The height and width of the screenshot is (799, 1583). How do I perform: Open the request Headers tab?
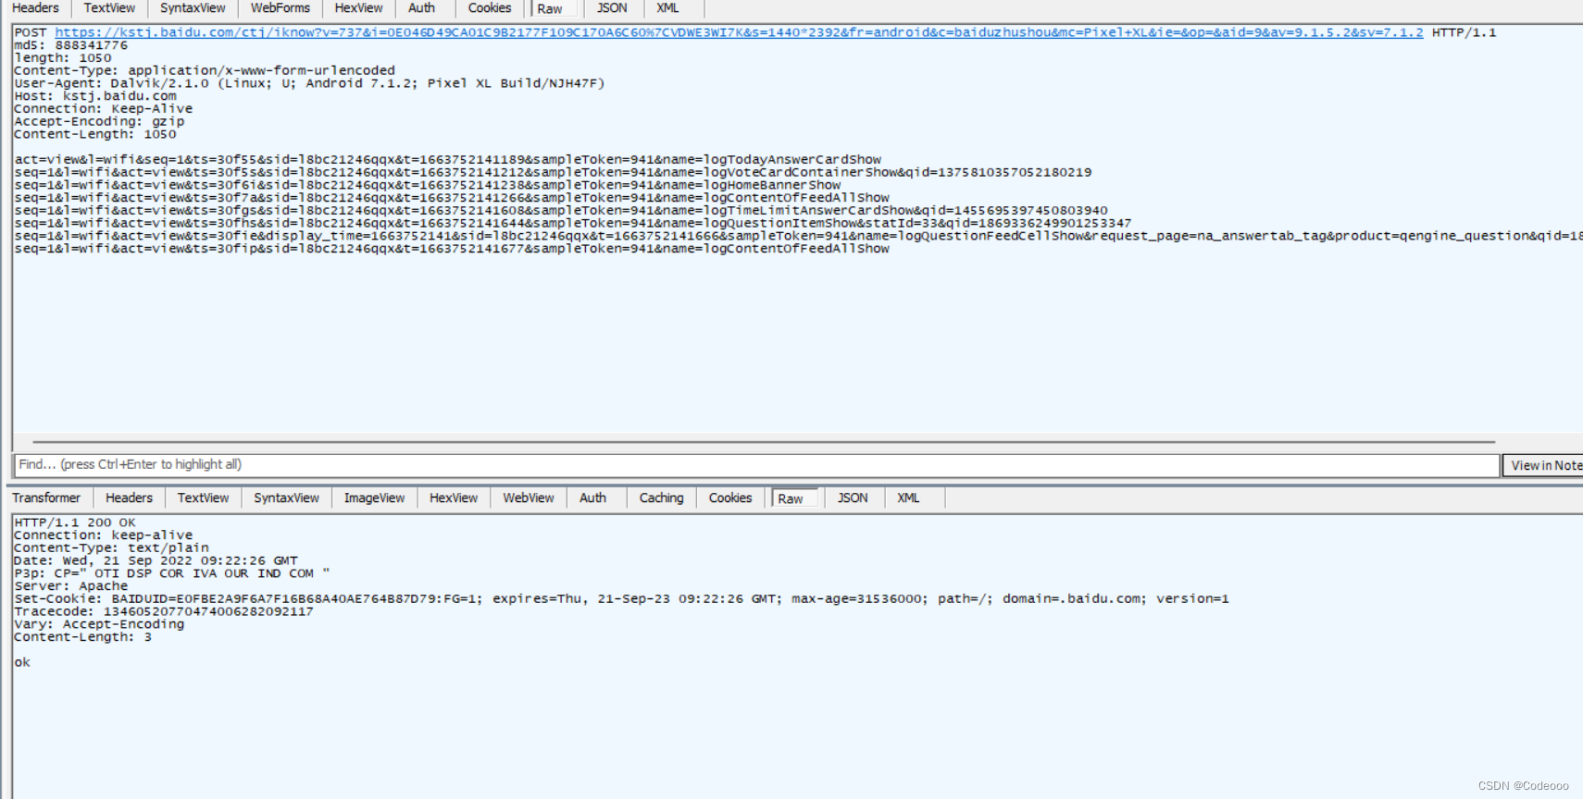[x=35, y=8]
